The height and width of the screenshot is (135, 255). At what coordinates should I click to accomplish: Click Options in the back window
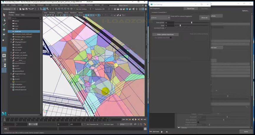(x=245, y=11)
